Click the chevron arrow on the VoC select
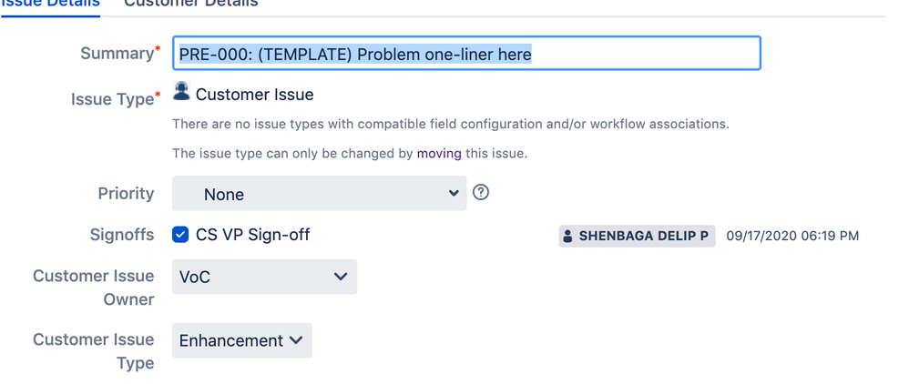Screen dimensions: 909x384 click(x=341, y=277)
